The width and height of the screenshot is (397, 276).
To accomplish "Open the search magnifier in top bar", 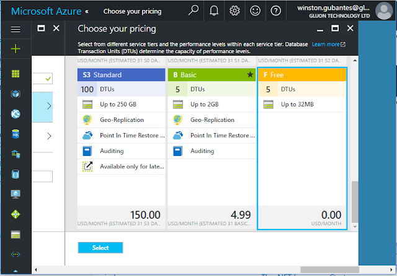I will [x=194, y=11].
